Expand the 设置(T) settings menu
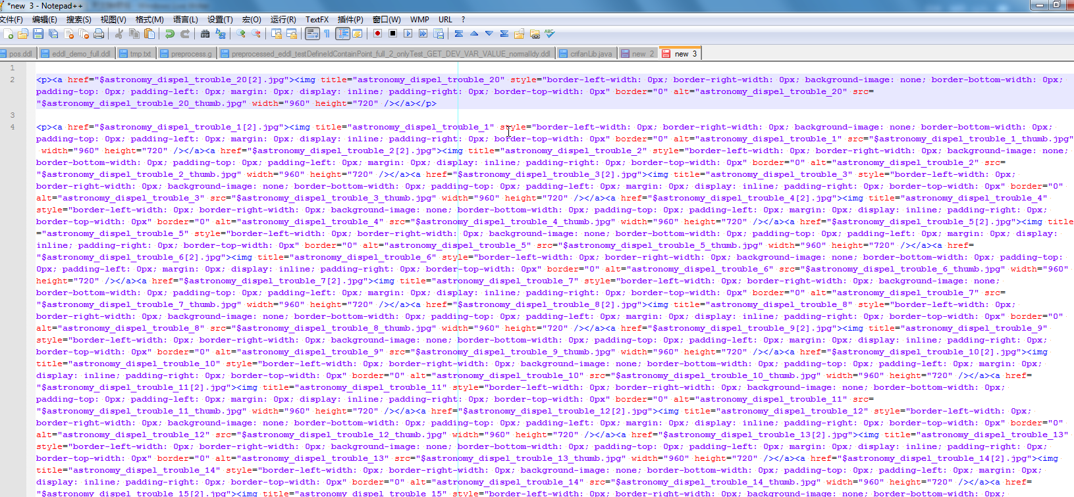This screenshot has height=497, width=1074. [x=220, y=20]
